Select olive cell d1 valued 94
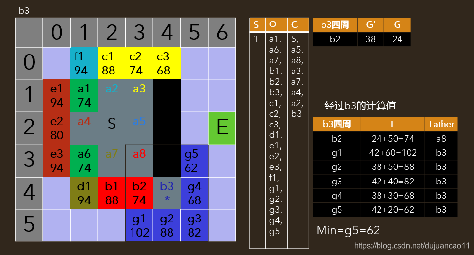474x255 pixels. click(x=84, y=193)
